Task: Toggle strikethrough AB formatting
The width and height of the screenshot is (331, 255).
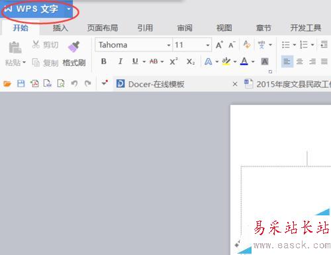Action: (154, 61)
